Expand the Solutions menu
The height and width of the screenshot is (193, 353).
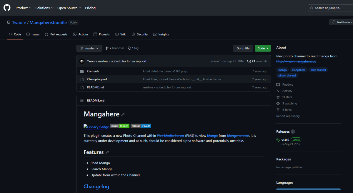click(44, 8)
